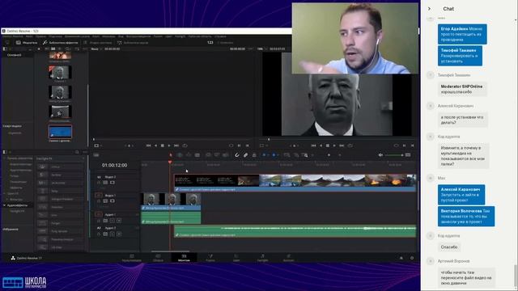Open the project manager home icon
The width and height of the screenshot is (518, 291).
coord(401,258)
